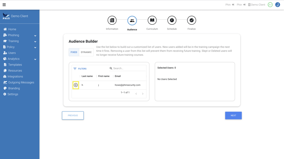Open Settings page

pyautogui.click(x=11, y=94)
